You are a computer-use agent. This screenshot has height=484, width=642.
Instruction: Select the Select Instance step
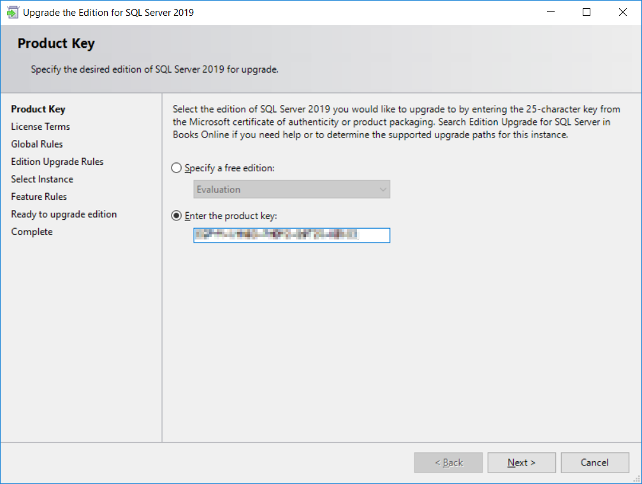42,179
